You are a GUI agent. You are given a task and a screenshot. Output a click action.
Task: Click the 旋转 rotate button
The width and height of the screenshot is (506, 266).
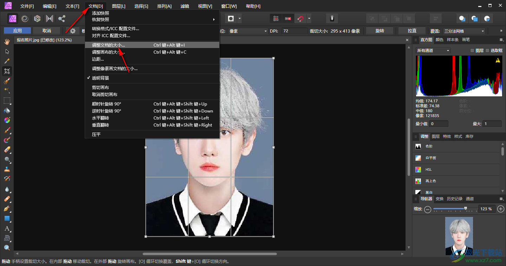(x=380, y=31)
